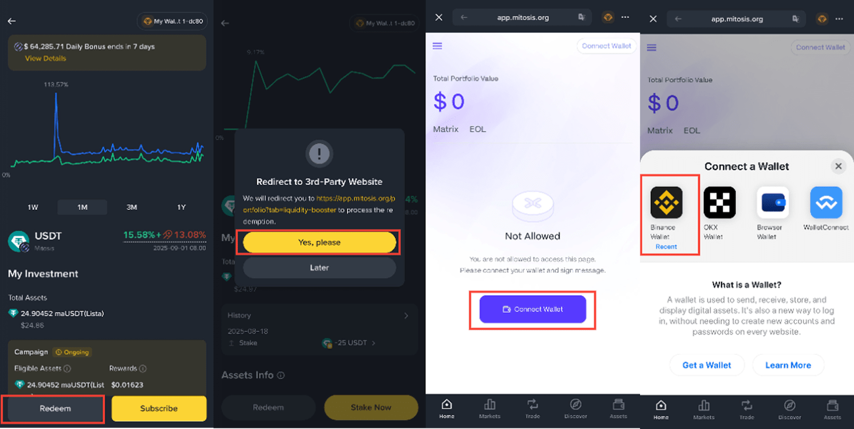Tap the Eligible Assets info icon

pyautogui.click(x=67, y=368)
